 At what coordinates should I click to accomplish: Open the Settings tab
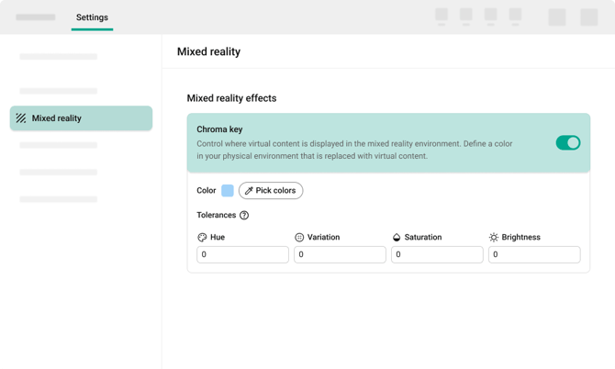click(92, 17)
